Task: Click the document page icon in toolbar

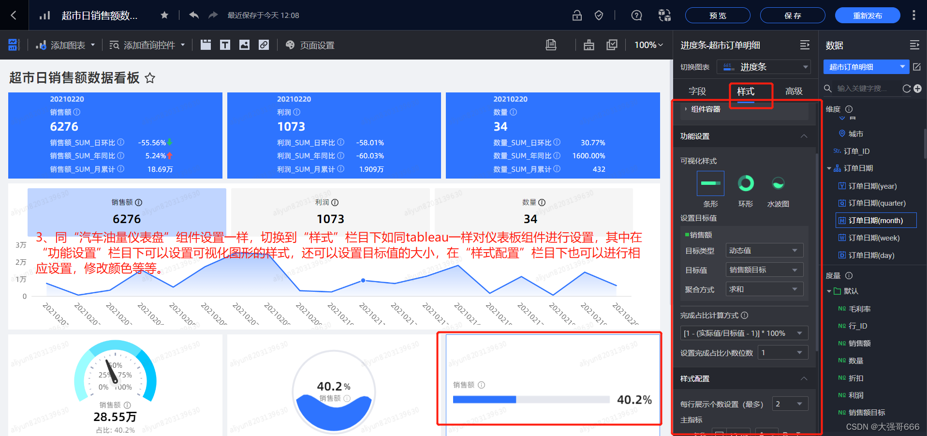Action: tap(551, 45)
